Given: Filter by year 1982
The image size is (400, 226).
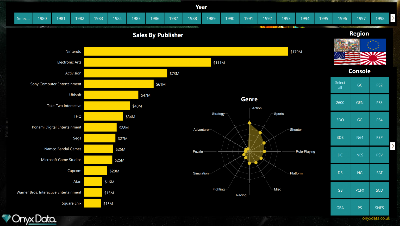Looking at the screenshot, I should 80,18.
